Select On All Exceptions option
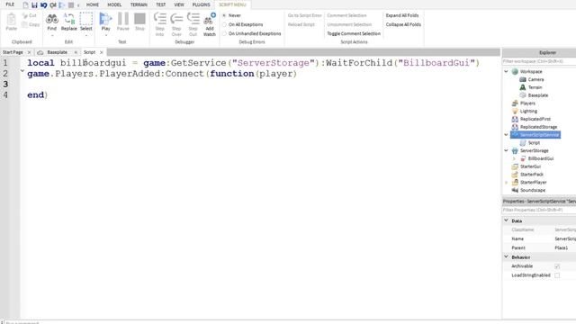576x324 pixels. pyautogui.click(x=224, y=24)
